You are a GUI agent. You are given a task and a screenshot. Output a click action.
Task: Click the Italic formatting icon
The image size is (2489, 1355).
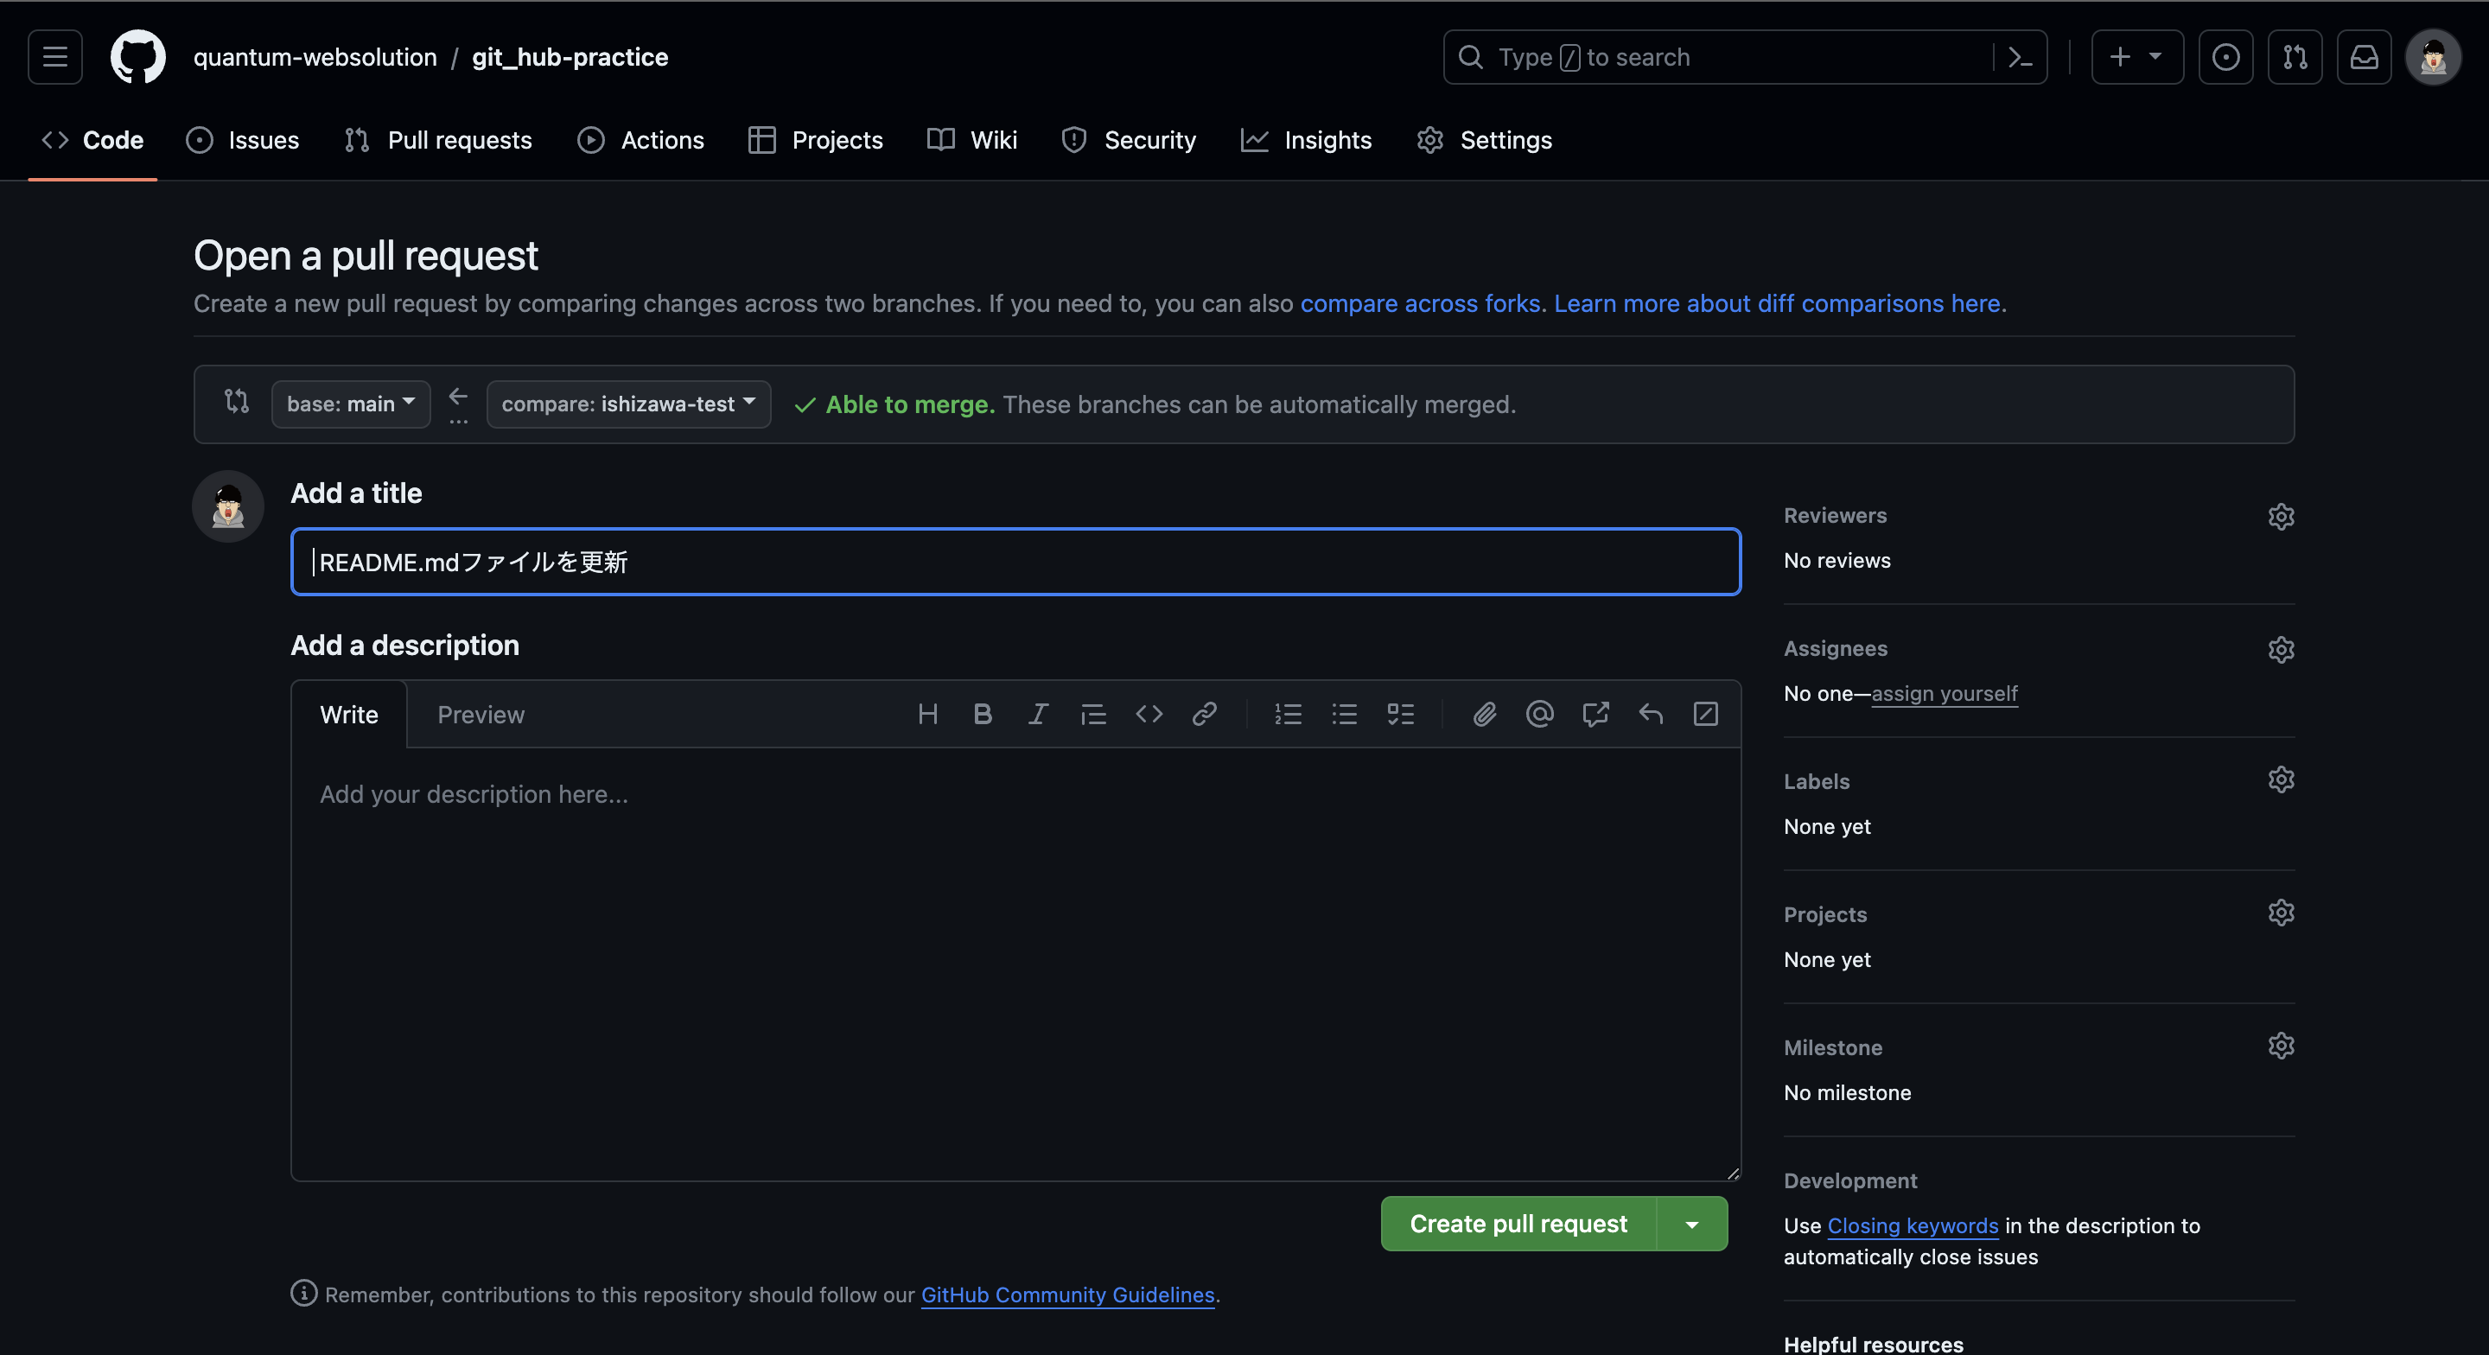click(x=1038, y=714)
